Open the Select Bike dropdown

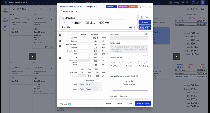pyautogui.click(x=90, y=84)
